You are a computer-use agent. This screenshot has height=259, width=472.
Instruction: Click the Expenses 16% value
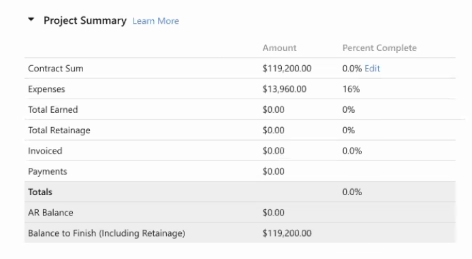[x=351, y=89]
